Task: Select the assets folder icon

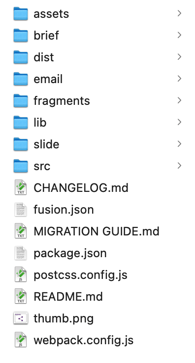Action: pyautogui.click(x=21, y=14)
